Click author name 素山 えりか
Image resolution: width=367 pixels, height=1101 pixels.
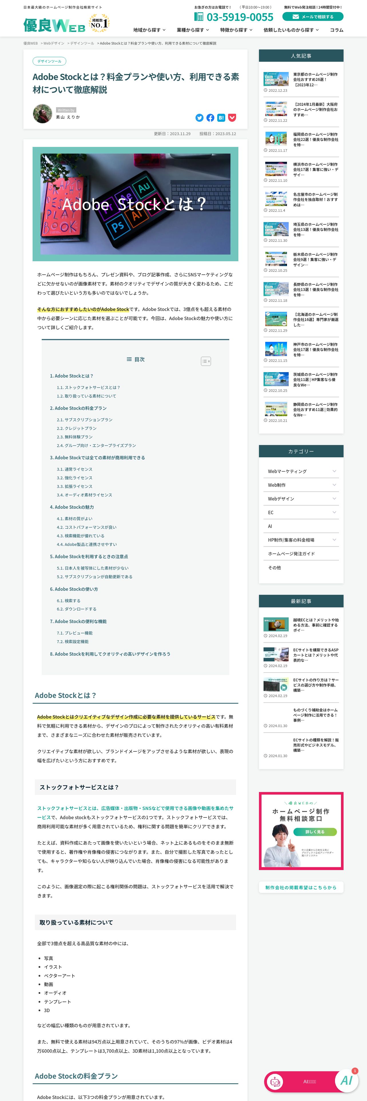click(67, 117)
